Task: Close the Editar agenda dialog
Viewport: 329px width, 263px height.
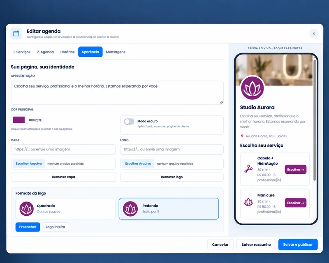Action: (x=314, y=34)
